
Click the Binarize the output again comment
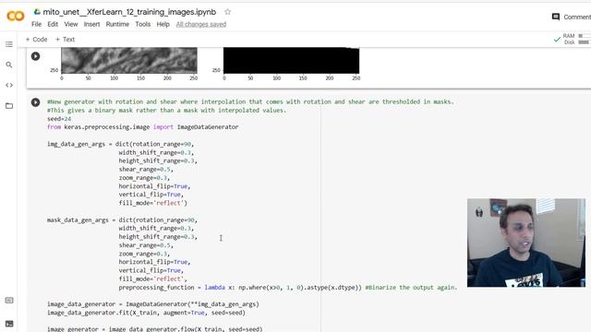pos(411,287)
